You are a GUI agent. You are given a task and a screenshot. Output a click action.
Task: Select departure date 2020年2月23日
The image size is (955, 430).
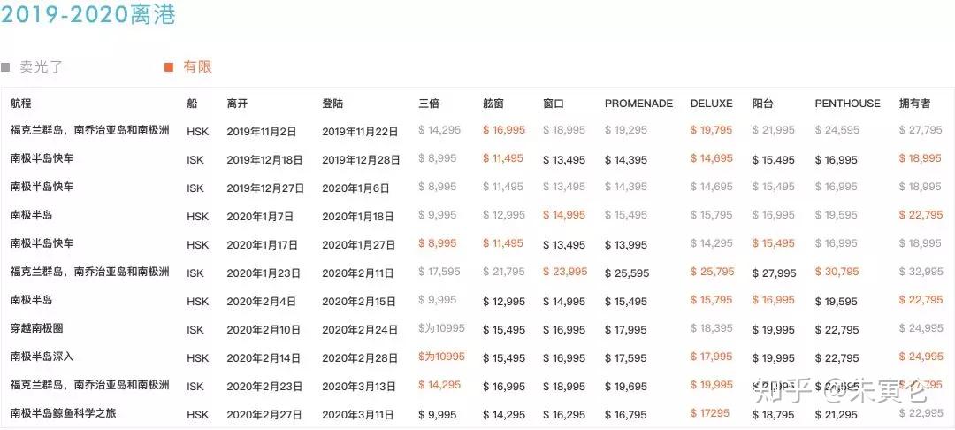click(x=264, y=387)
